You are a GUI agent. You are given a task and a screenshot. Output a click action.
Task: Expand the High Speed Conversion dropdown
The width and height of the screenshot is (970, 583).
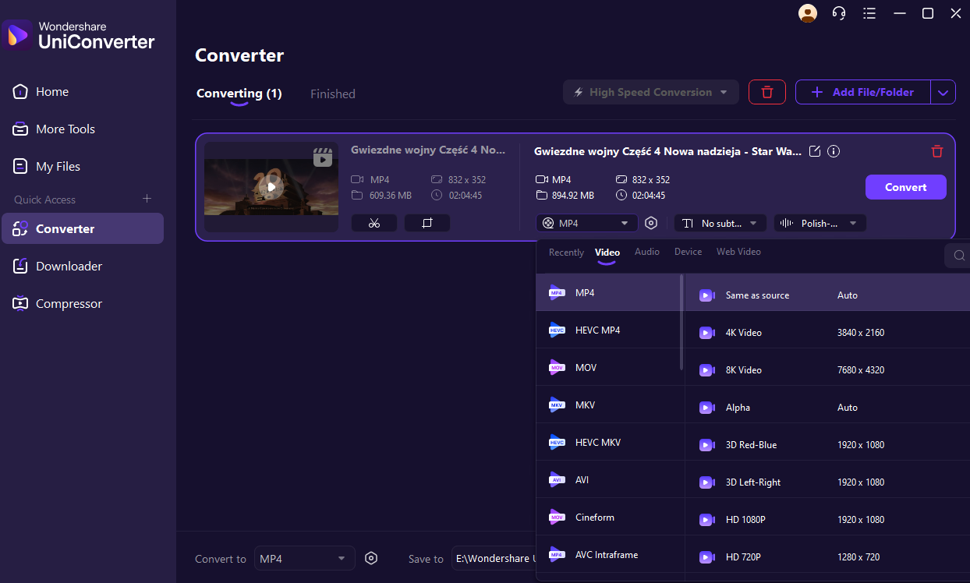click(x=651, y=92)
